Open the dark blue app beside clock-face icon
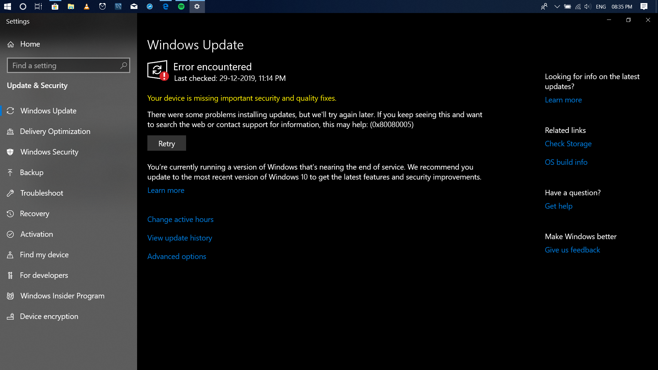This screenshot has height=370, width=658. point(118,7)
